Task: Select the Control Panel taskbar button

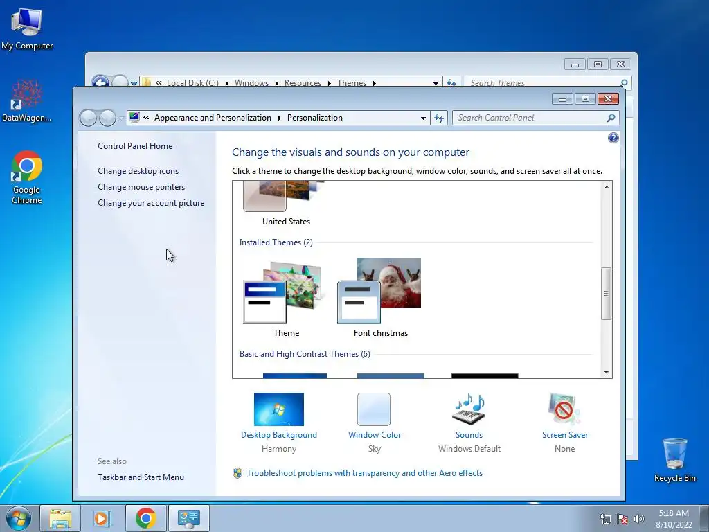Action: coord(188,518)
